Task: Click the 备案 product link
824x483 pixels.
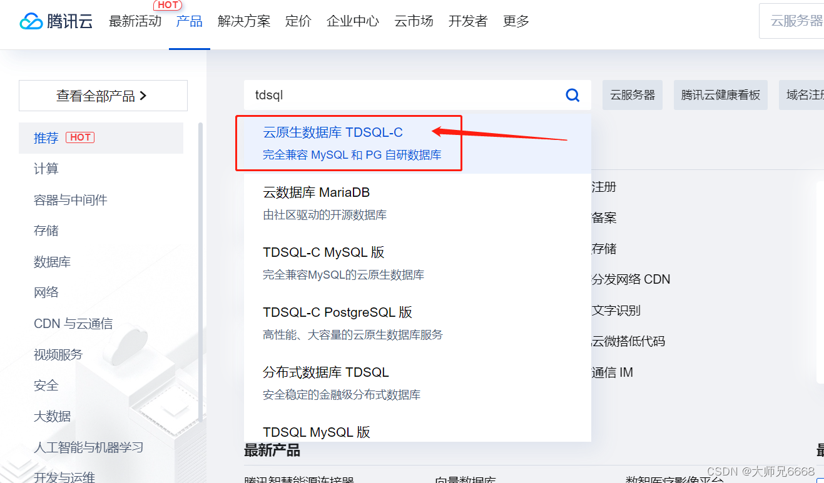Action: (x=604, y=217)
